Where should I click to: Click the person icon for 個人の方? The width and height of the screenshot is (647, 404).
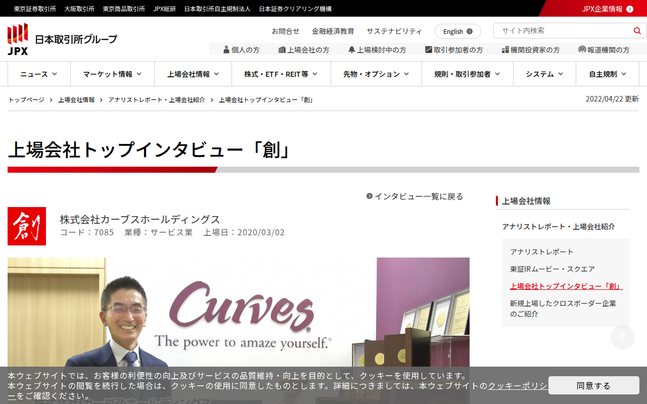226,49
